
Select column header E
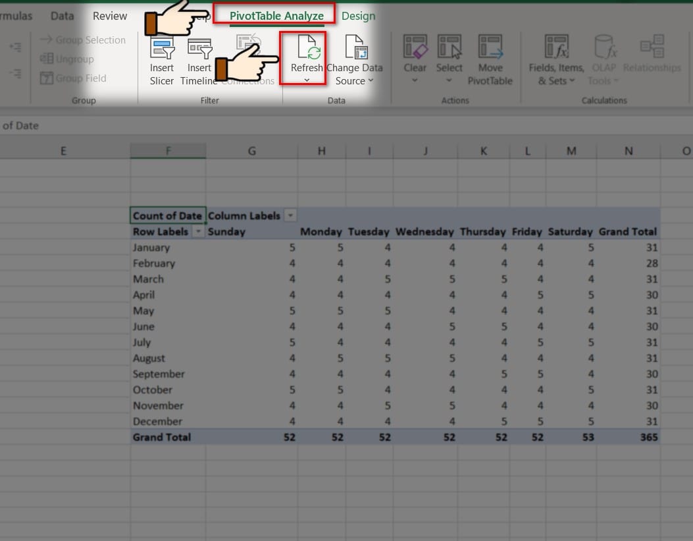click(64, 151)
